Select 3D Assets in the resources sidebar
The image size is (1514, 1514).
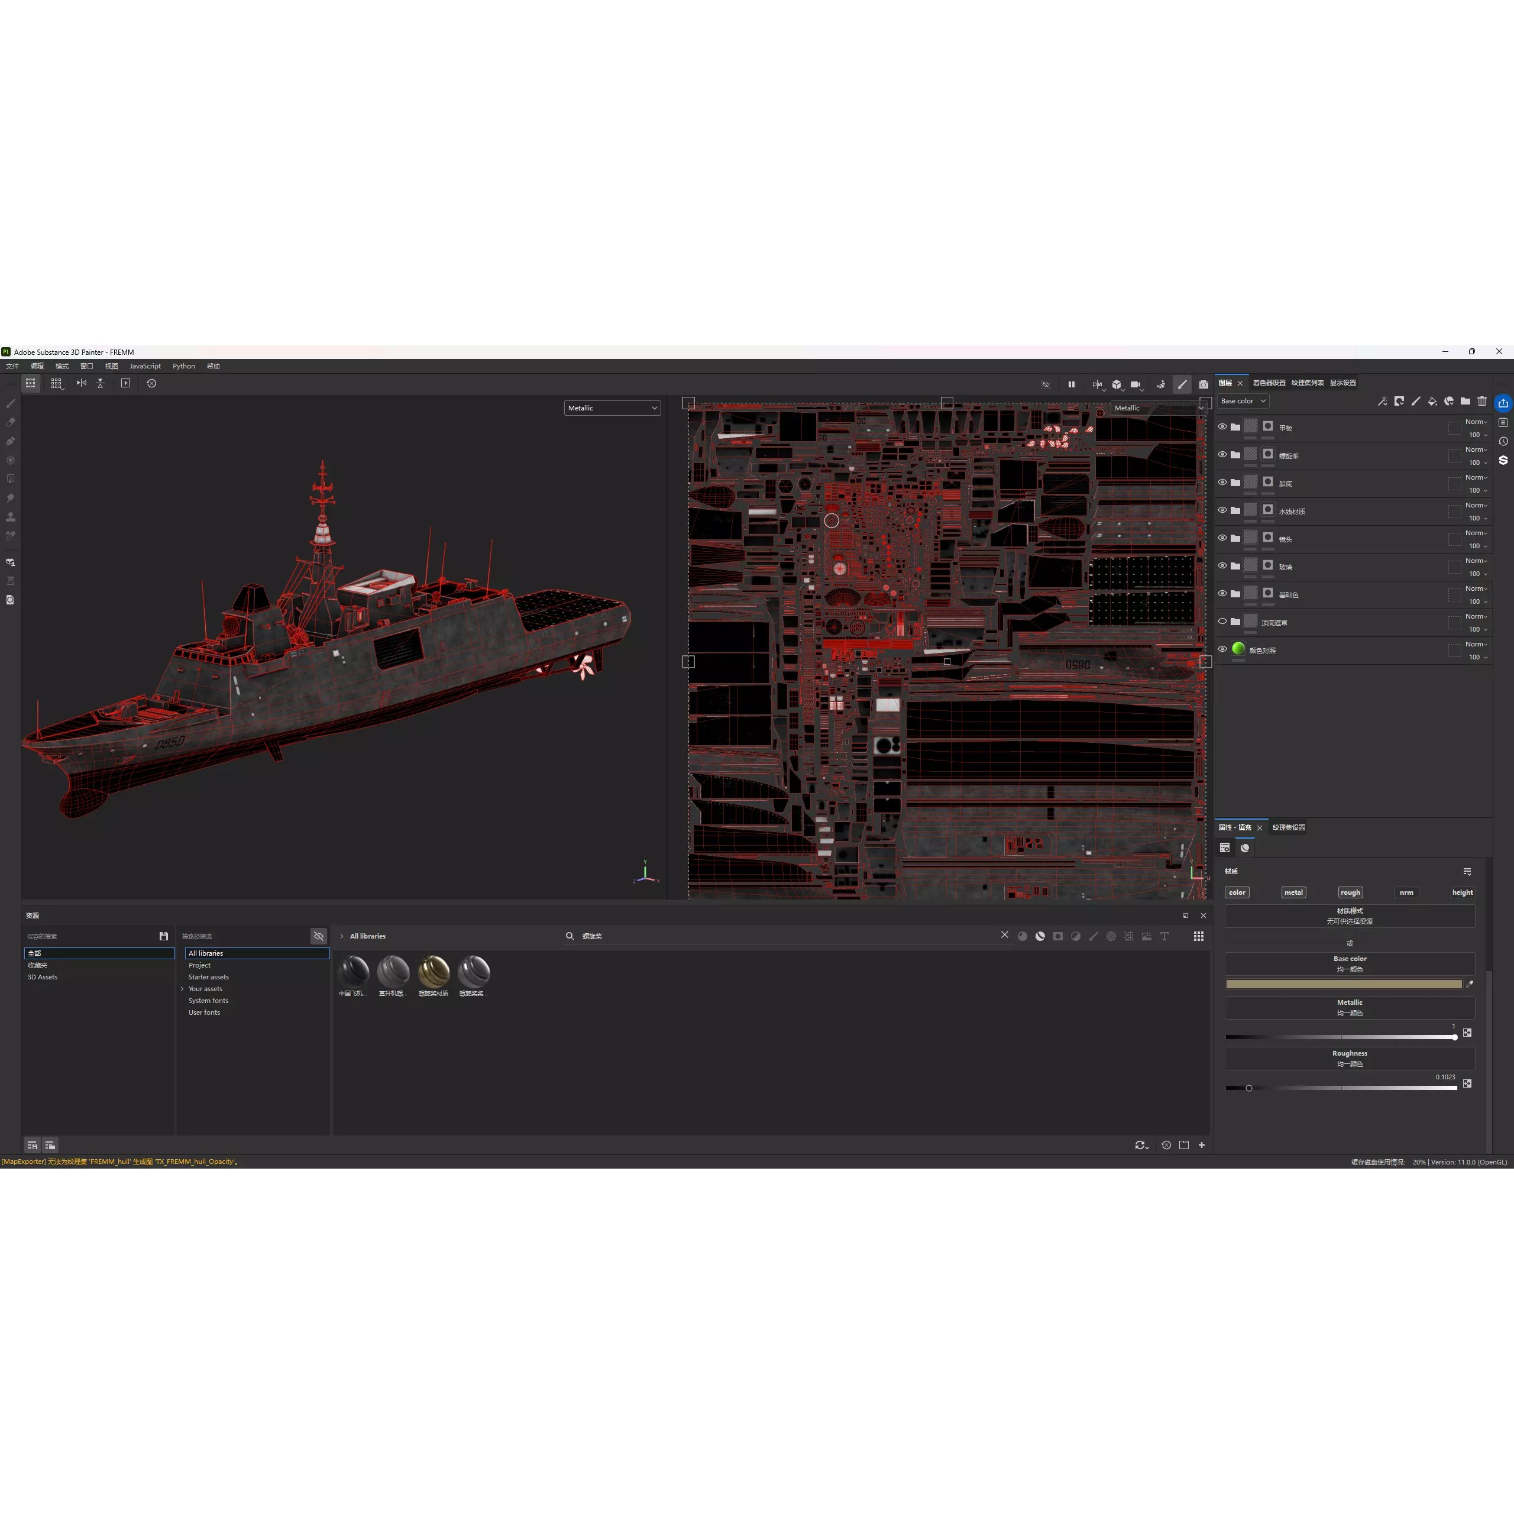click(43, 976)
